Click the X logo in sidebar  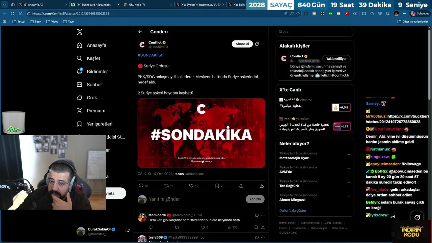(x=80, y=32)
